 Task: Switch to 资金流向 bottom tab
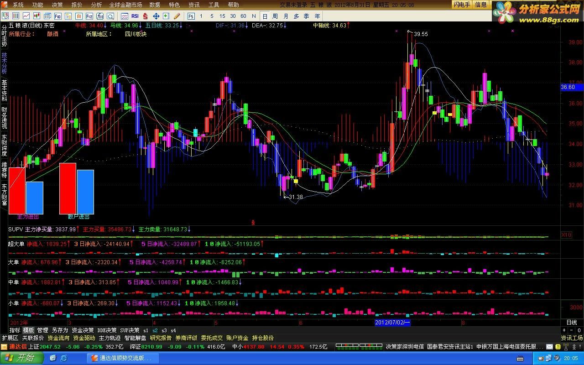click(58, 338)
